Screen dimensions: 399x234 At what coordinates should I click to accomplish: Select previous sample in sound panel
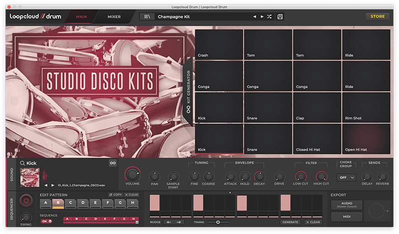coord(46,185)
